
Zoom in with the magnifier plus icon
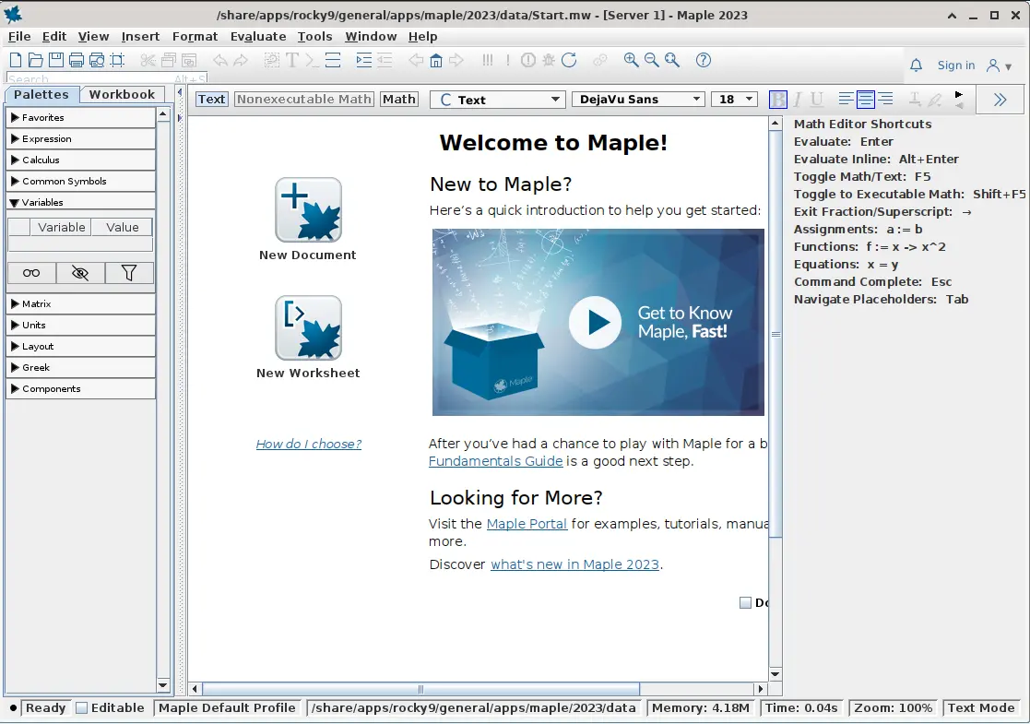click(632, 61)
